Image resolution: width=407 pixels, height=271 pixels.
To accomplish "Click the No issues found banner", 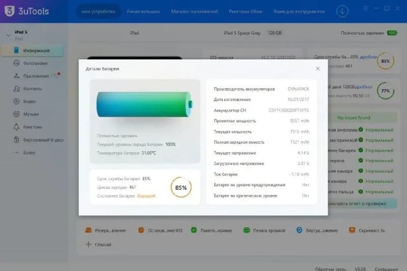I will (x=363, y=118).
